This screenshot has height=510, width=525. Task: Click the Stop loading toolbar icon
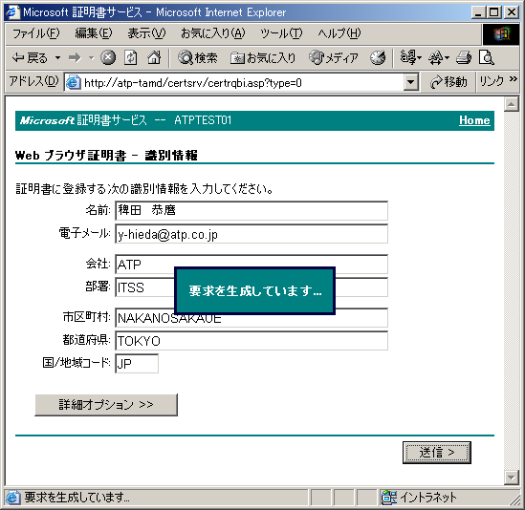pyautogui.click(x=108, y=58)
